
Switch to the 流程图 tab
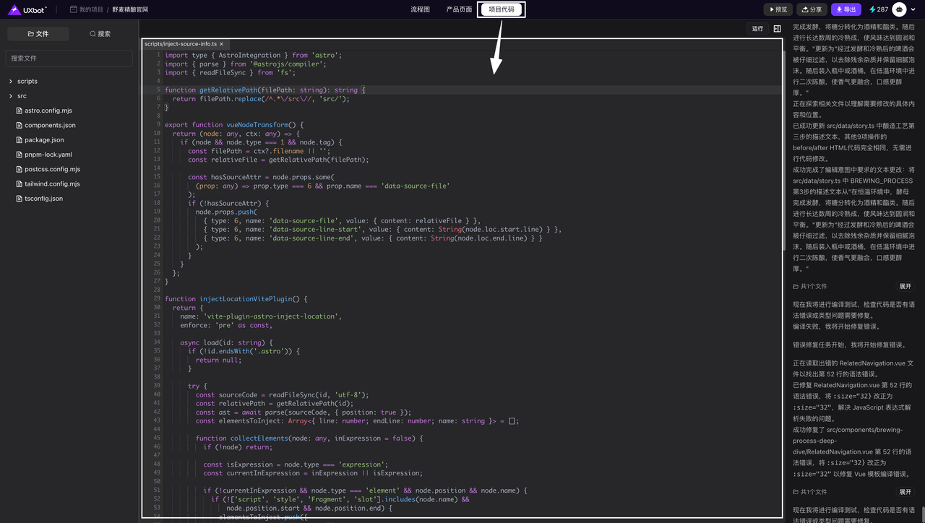[x=420, y=9]
